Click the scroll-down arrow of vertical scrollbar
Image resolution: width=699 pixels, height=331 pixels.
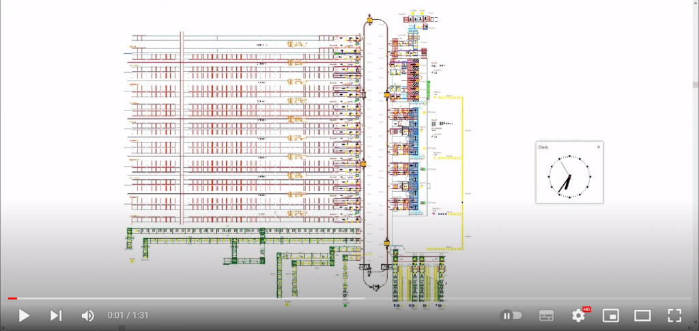click(x=695, y=321)
